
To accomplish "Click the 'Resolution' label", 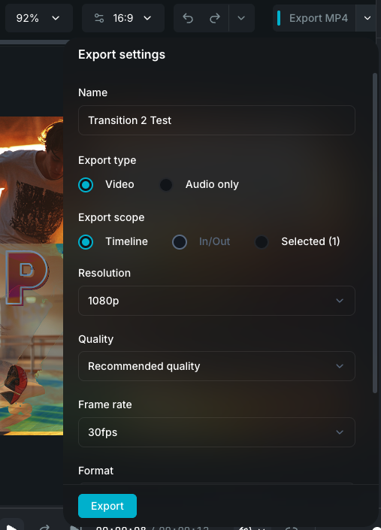I will tap(104, 273).
